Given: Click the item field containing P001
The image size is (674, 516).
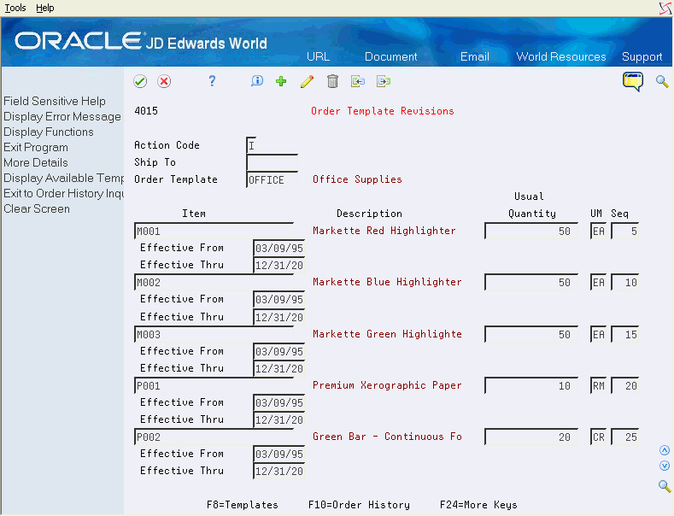Looking at the screenshot, I should tap(214, 385).
